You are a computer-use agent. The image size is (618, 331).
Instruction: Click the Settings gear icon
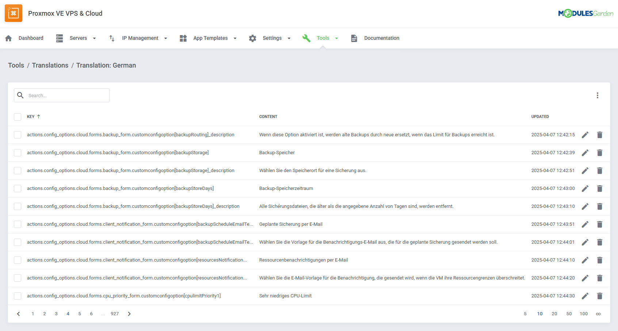[x=252, y=38]
